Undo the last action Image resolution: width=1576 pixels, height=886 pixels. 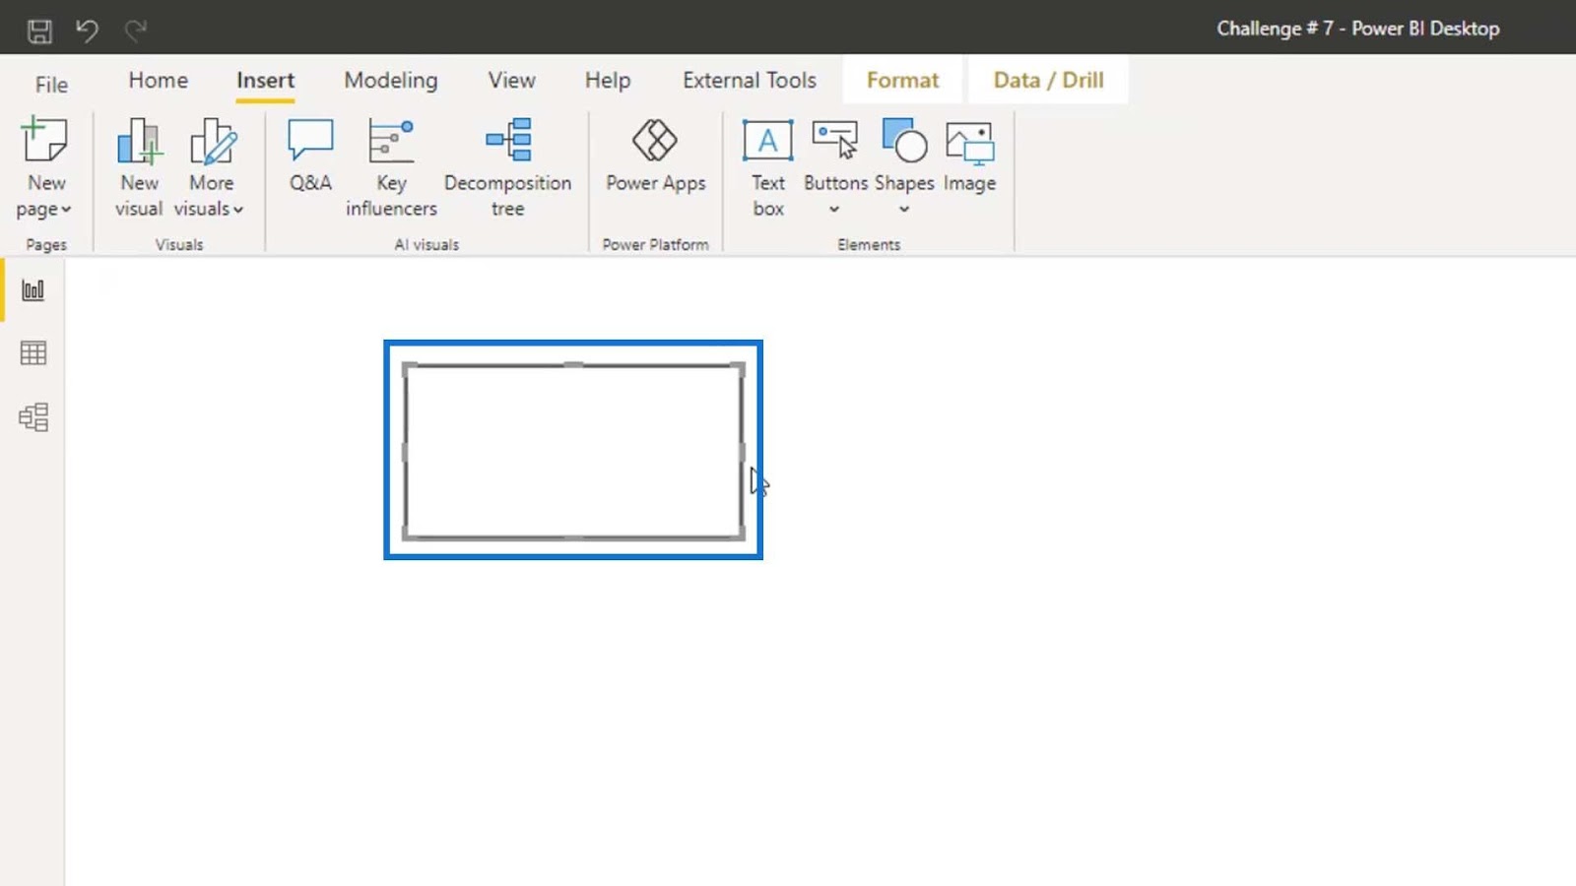pos(87,31)
